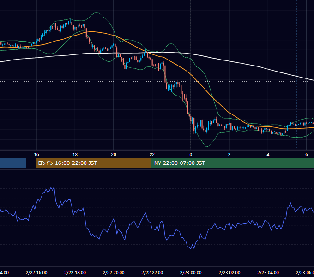Click the upper chart axis label 2
The image size is (314, 277).
click(x=229, y=155)
